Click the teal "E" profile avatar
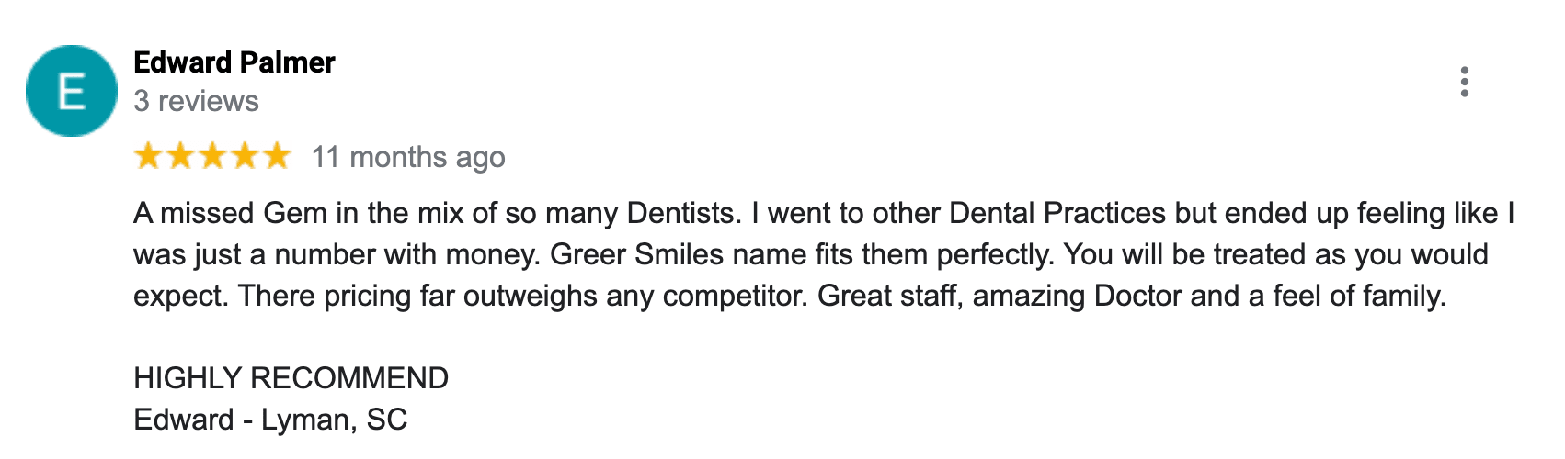 pyautogui.click(x=72, y=91)
